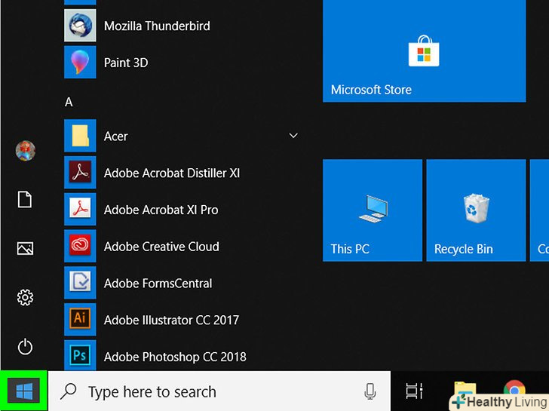
Task: Launch Adobe Acrobat Distiller XI
Action: 171,173
